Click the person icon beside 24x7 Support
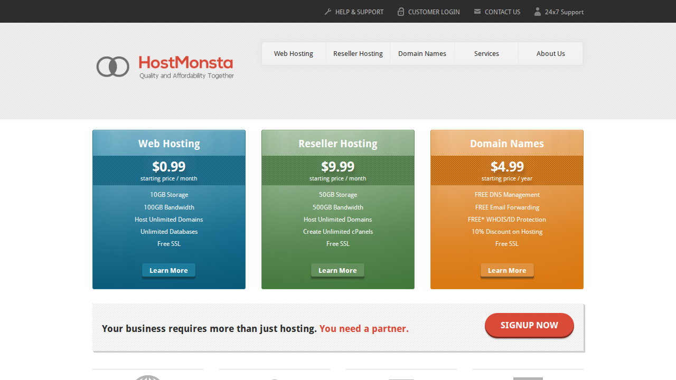 tap(538, 12)
